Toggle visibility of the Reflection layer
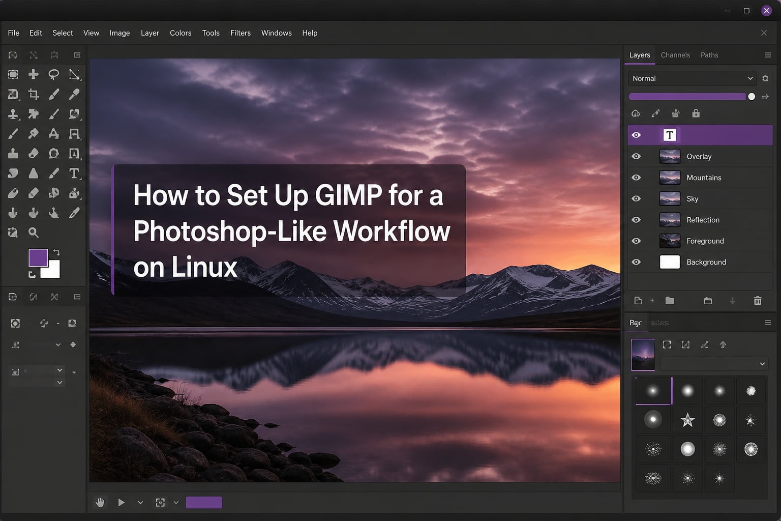 click(636, 220)
